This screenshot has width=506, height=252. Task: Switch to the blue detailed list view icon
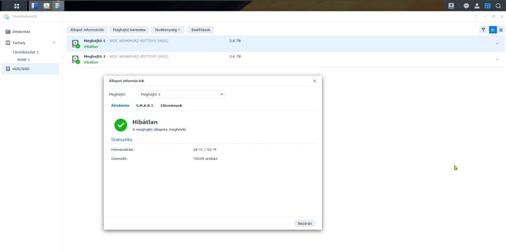pos(493,30)
